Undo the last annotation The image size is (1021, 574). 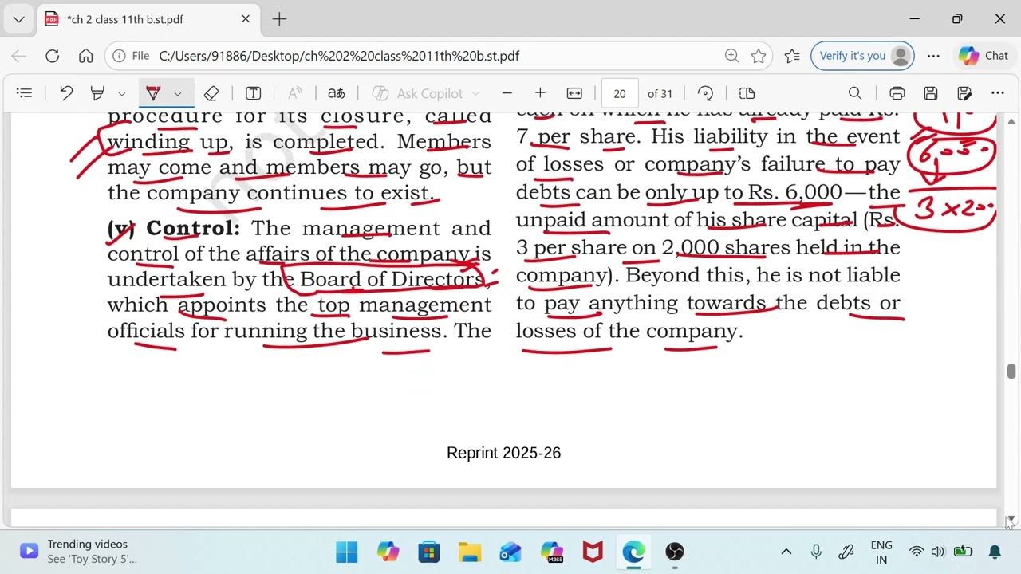[66, 93]
